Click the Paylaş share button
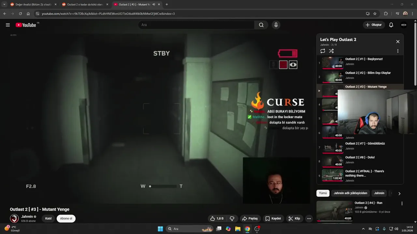The width and height of the screenshot is (417, 234). click(250, 218)
